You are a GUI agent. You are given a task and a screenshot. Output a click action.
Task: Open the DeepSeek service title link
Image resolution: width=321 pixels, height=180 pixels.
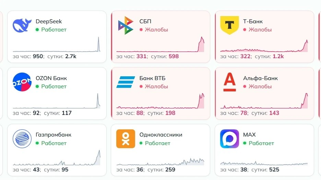pos(49,22)
